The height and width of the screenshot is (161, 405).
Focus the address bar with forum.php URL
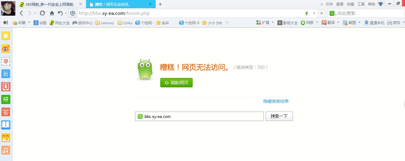point(190,13)
